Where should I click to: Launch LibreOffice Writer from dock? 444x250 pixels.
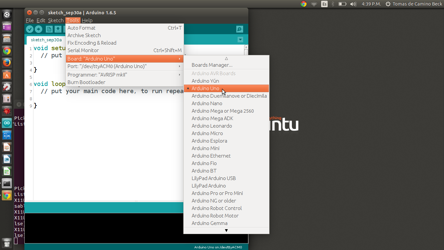7,159
